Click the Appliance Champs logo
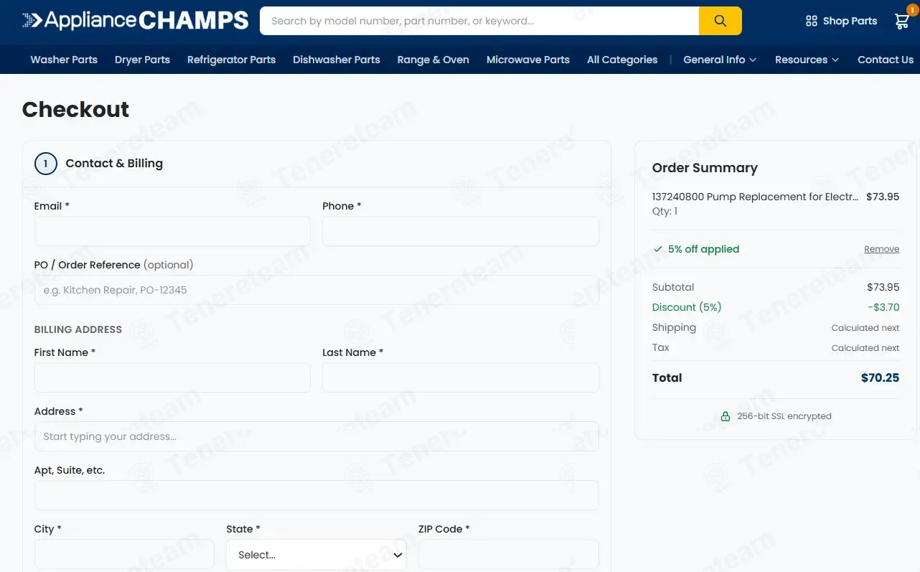920x572 pixels. (x=135, y=20)
